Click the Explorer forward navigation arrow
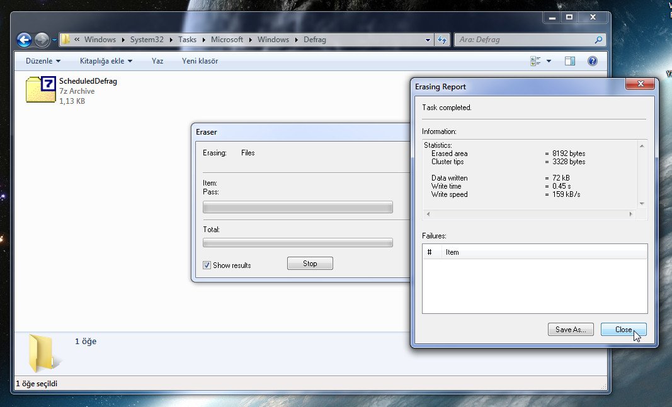 point(42,40)
